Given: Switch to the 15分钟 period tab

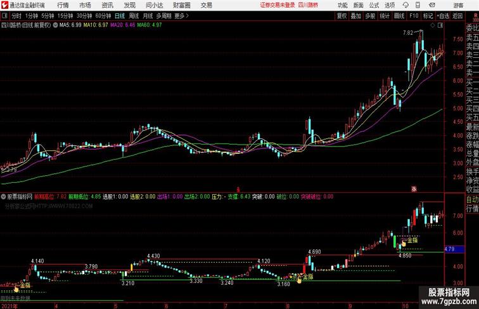Looking at the screenshot, I should click(x=65, y=16).
